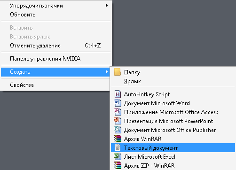Select the Вставить ярлык entry
The image size is (236, 170).
(56, 37)
